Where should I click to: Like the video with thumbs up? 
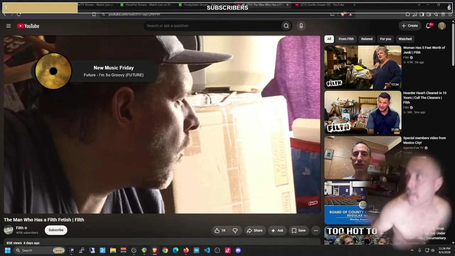pos(220,230)
